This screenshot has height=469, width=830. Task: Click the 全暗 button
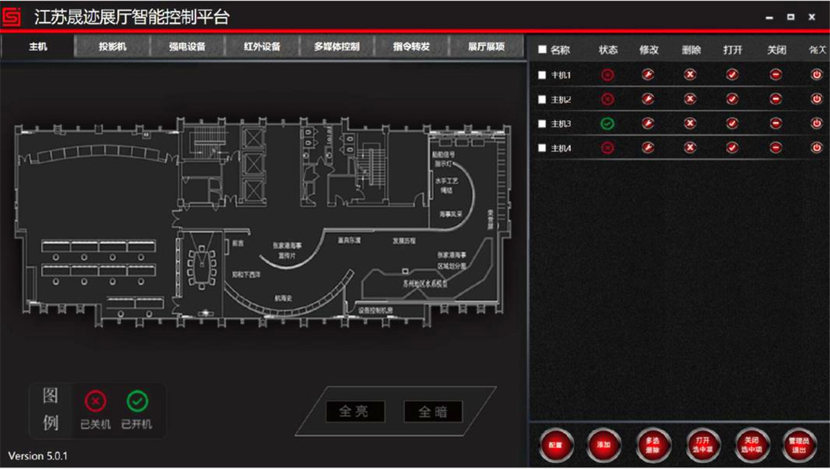(x=432, y=412)
